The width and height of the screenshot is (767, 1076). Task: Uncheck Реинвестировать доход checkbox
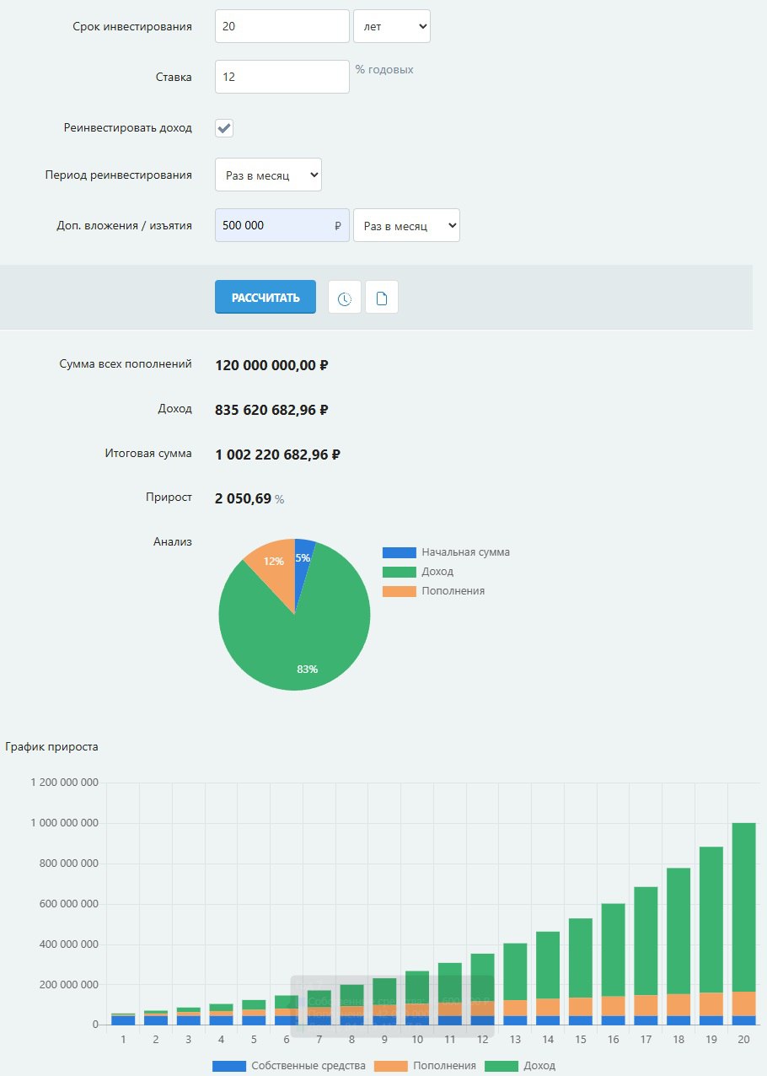coord(224,128)
